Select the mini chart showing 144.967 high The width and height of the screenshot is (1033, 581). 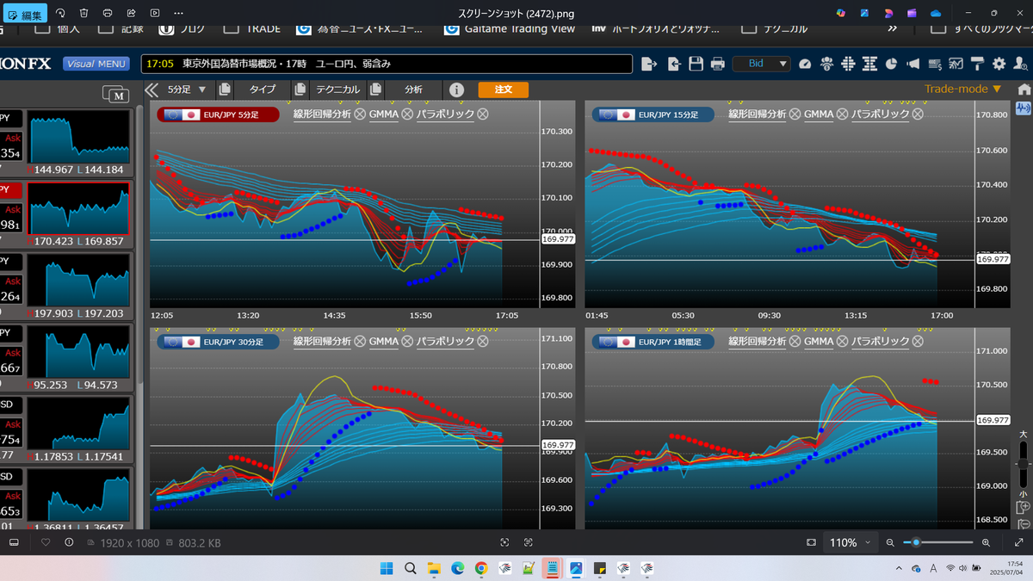tap(78, 137)
